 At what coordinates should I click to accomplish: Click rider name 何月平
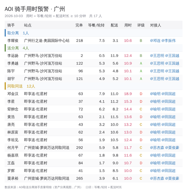(13, 147)
